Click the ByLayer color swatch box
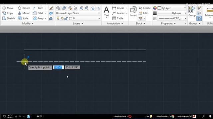The image size is (213, 119). click(159, 8)
